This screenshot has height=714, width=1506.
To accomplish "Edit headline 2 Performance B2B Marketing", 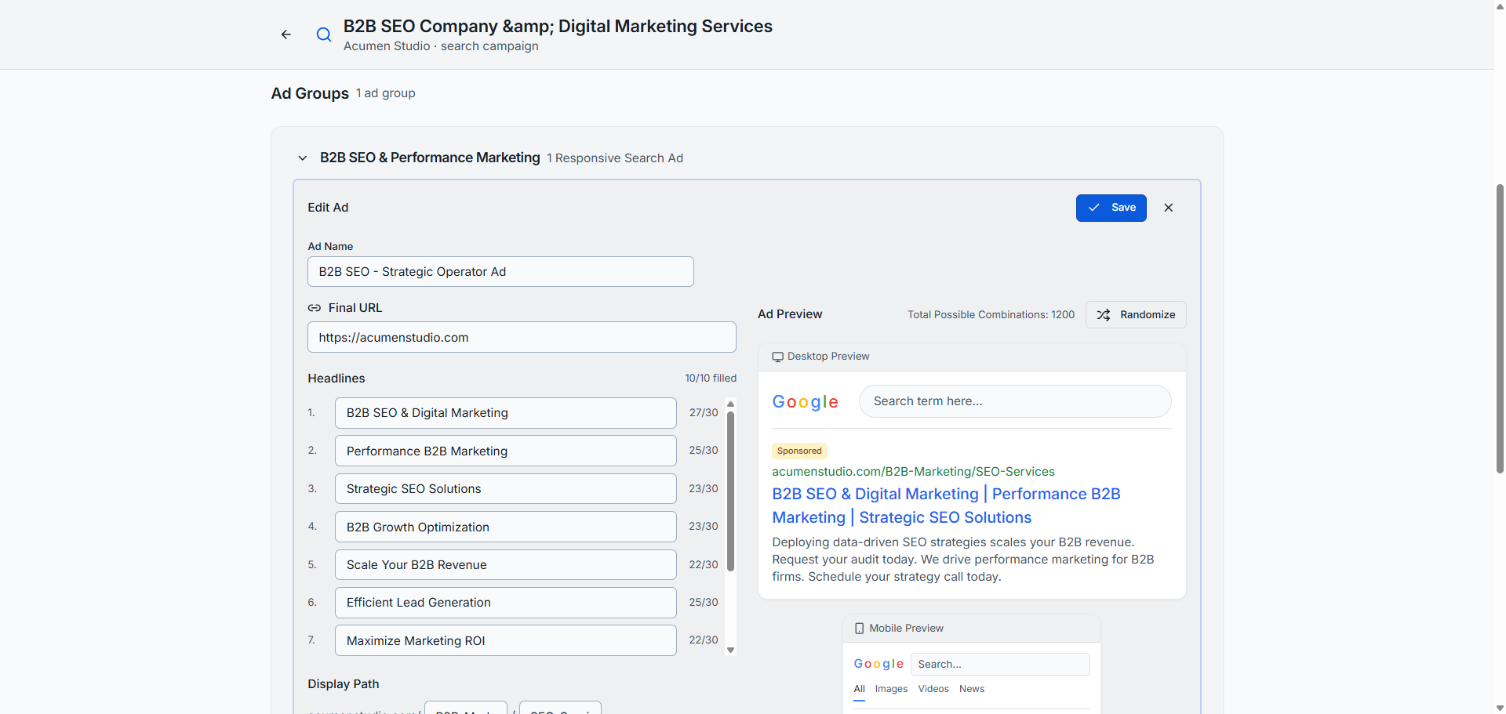I will click(506, 451).
